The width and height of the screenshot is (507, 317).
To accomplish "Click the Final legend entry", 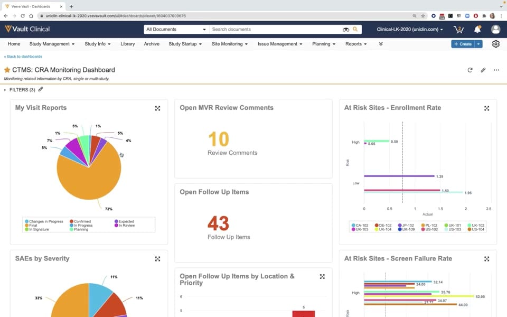I will point(31,226).
